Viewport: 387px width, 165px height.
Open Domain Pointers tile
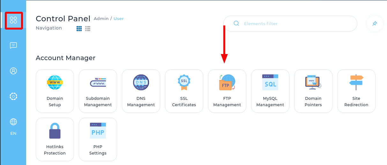tap(313, 91)
